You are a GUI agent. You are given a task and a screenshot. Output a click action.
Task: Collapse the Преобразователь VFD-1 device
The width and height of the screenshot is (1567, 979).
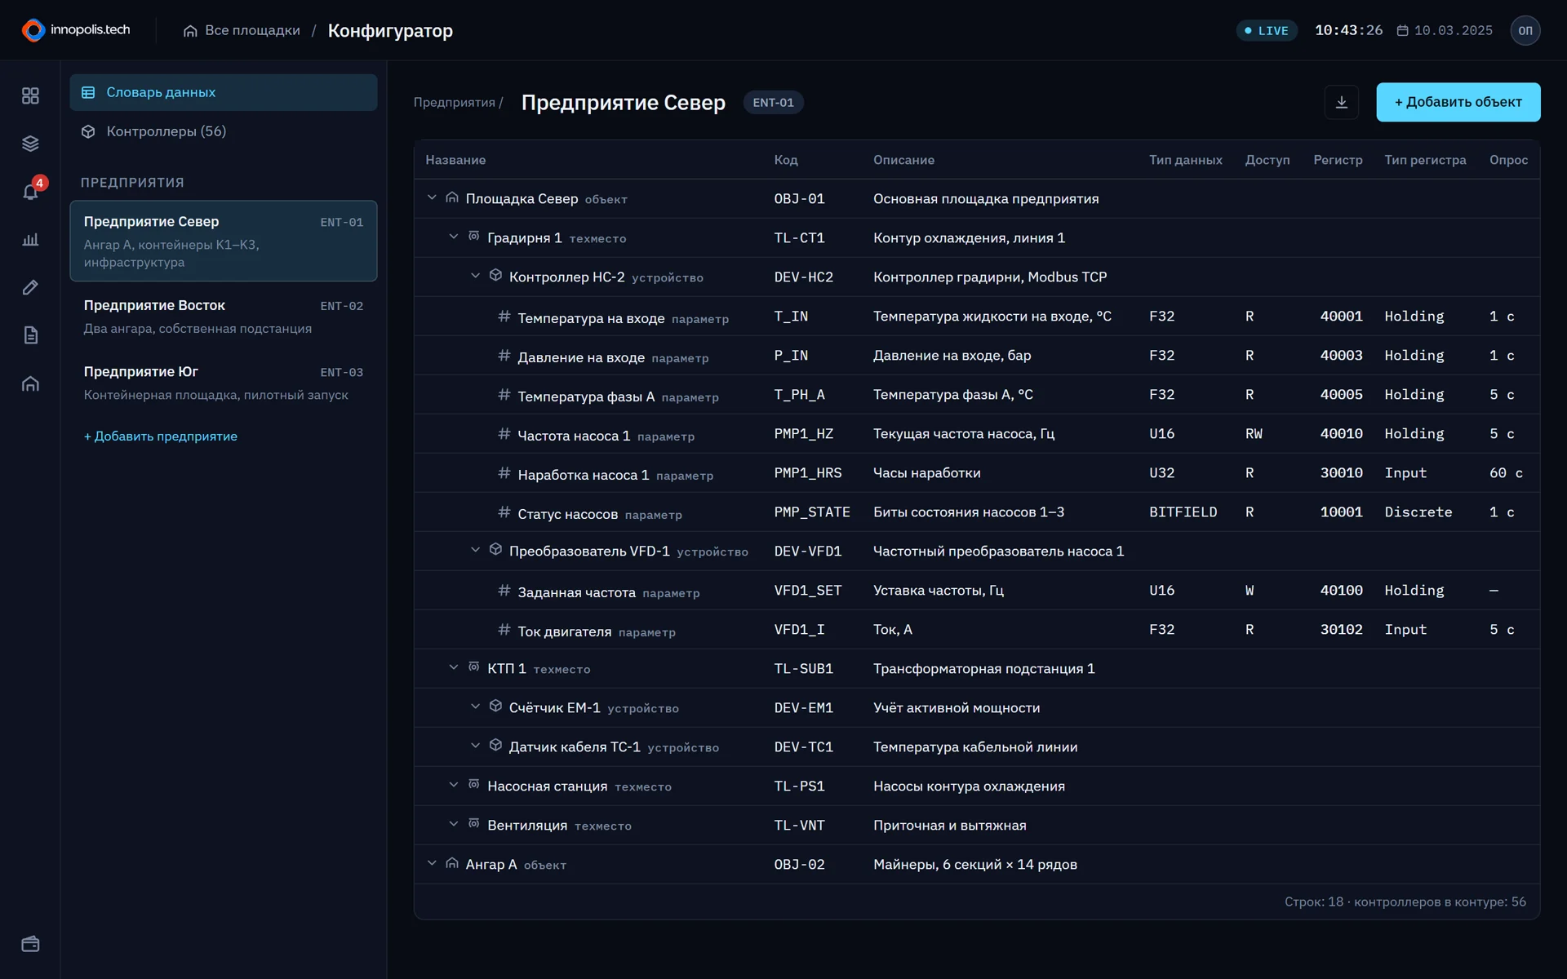[x=475, y=550]
